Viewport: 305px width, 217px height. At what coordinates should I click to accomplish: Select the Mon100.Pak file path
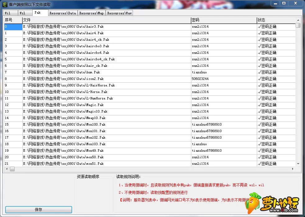click(x=64, y=125)
